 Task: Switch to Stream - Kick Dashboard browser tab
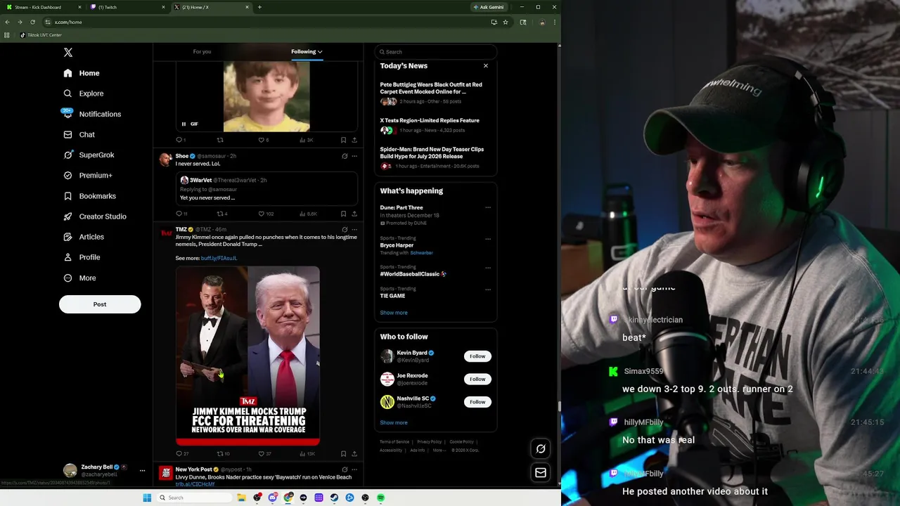pyautogui.click(x=43, y=7)
